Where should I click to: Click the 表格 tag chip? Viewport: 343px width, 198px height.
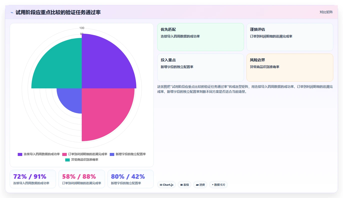(x=184, y=185)
